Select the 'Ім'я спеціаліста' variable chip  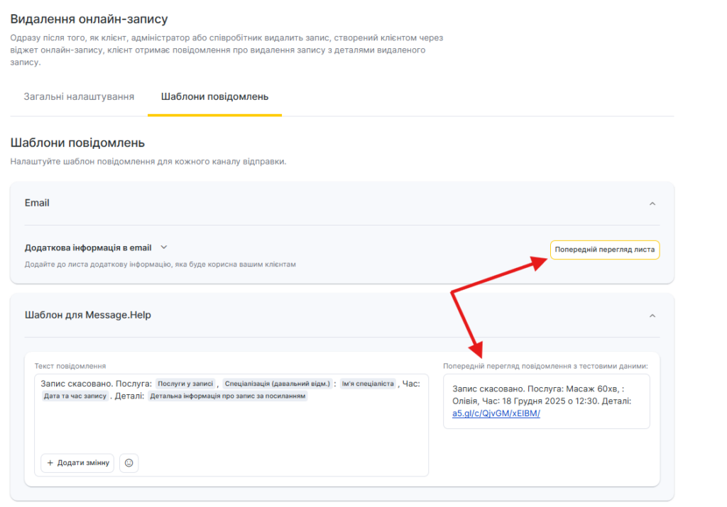pyautogui.click(x=367, y=384)
